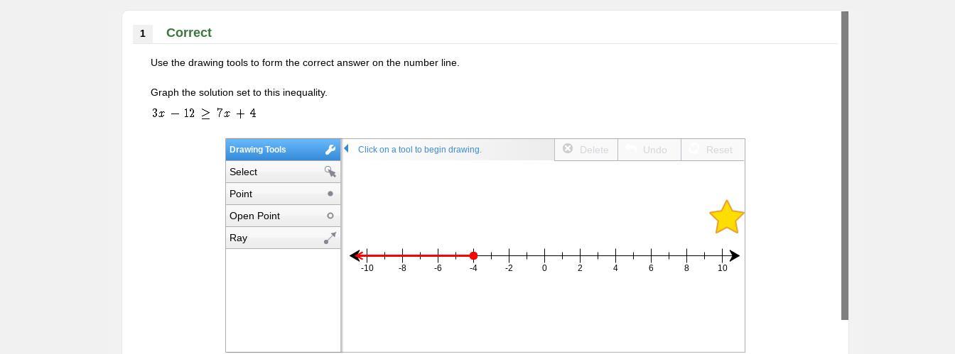The width and height of the screenshot is (955, 354).
Task: Click the wrench icon in Drawing Tools header
Action: (330, 150)
